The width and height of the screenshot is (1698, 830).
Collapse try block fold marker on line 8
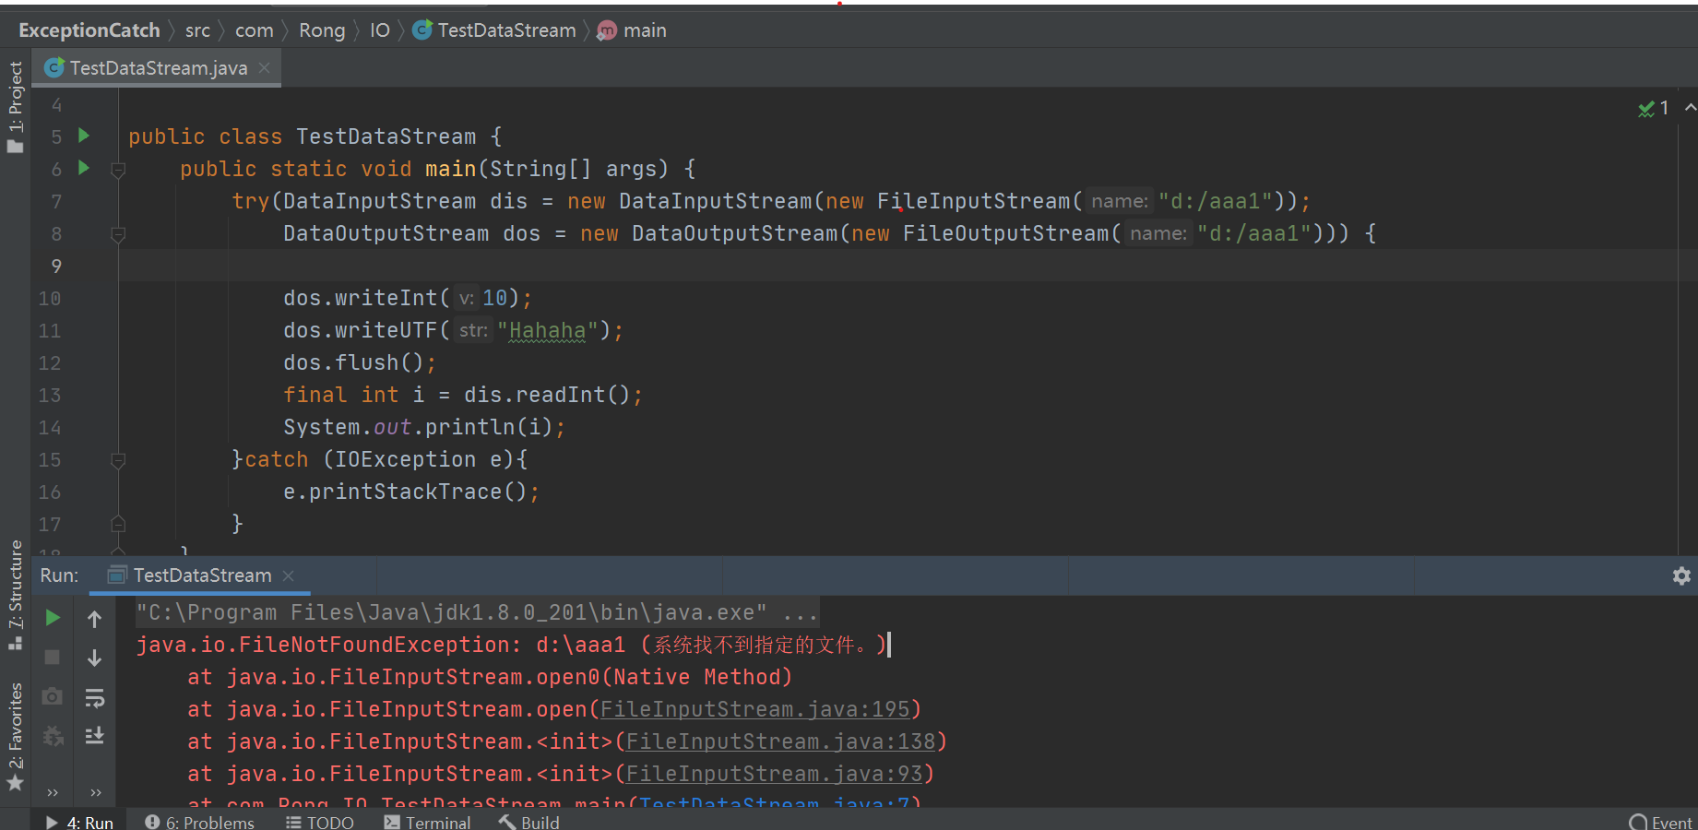pos(118,234)
